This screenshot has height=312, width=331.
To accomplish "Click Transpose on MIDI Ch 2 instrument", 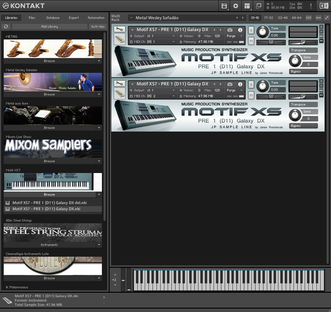I will pos(303,105).
